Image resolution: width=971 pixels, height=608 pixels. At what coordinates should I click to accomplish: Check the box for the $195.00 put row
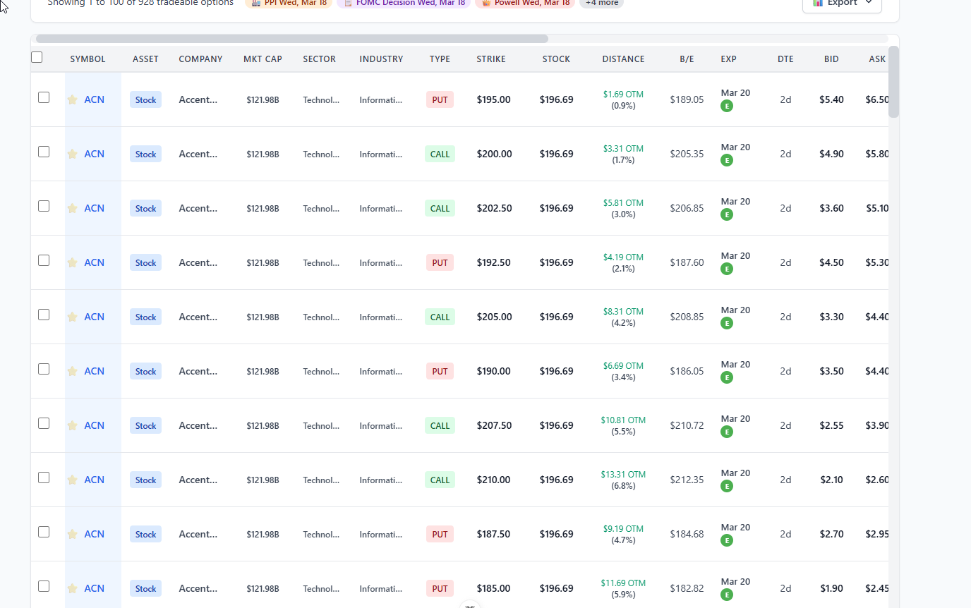tap(44, 97)
